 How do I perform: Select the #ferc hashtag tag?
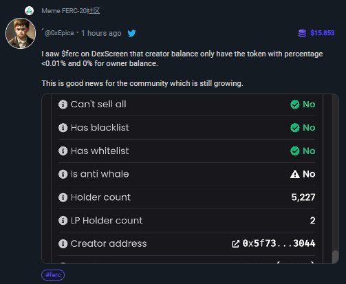pos(53,275)
